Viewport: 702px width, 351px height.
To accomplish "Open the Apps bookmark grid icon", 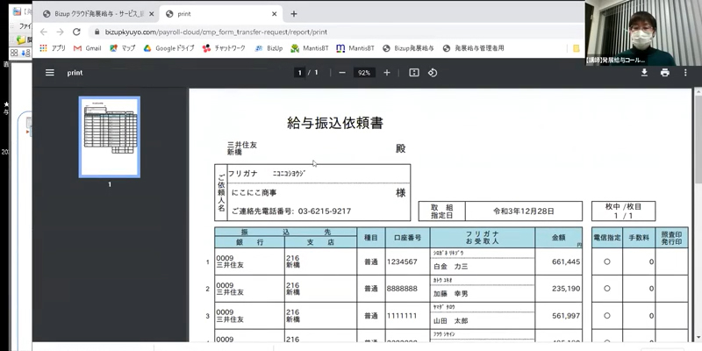I will pos(43,48).
